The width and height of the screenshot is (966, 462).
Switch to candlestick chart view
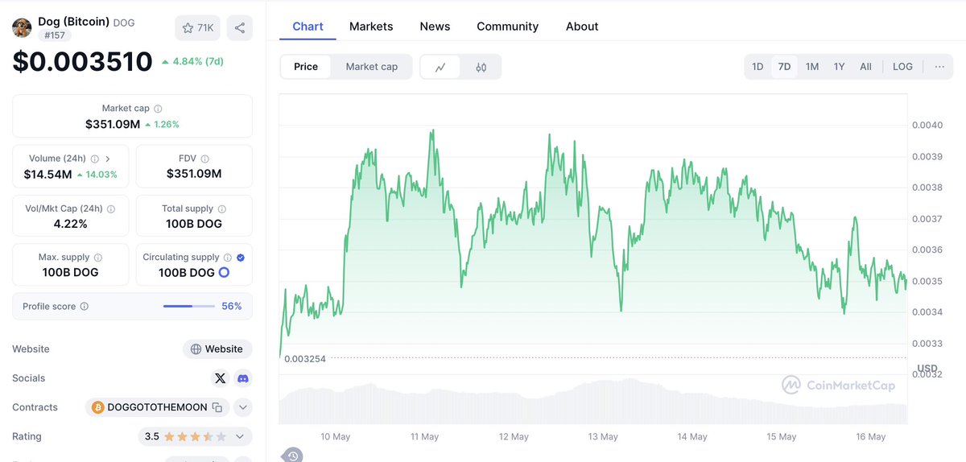click(x=481, y=67)
